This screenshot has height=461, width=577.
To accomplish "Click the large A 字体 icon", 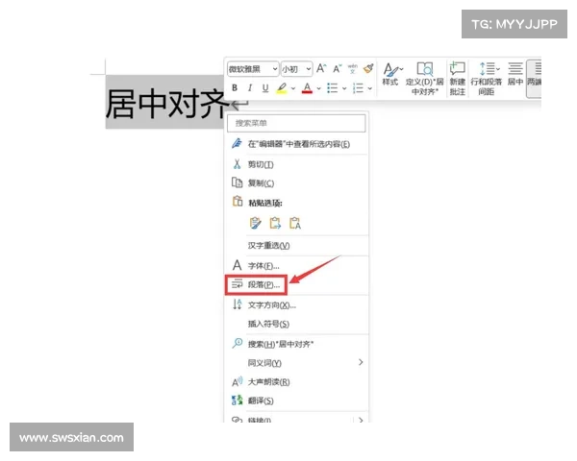I will point(237,265).
